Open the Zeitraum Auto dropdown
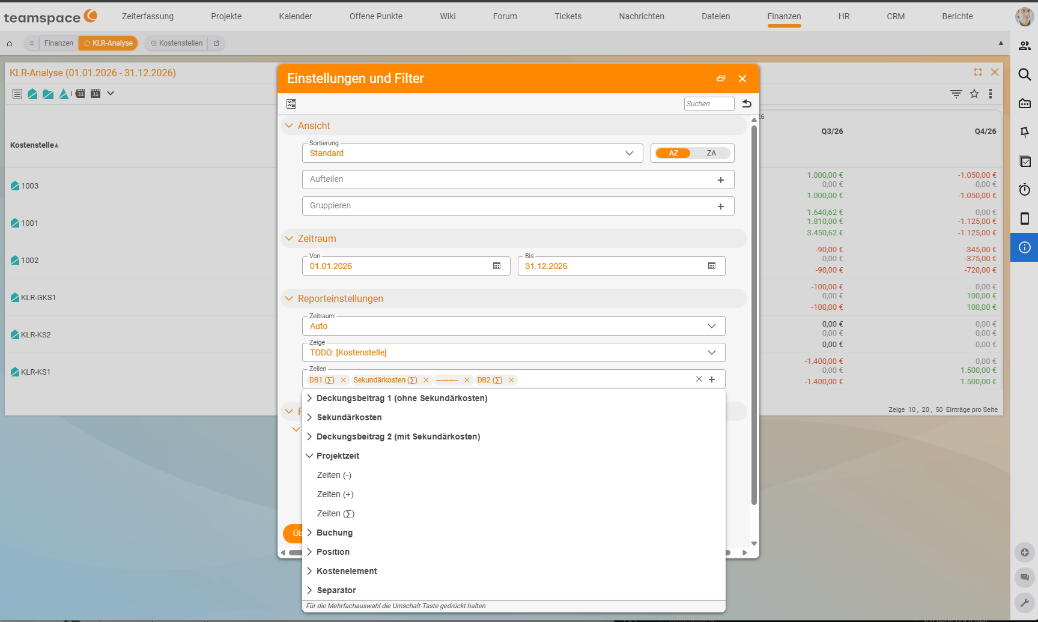The image size is (1038, 622). click(514, 326)
